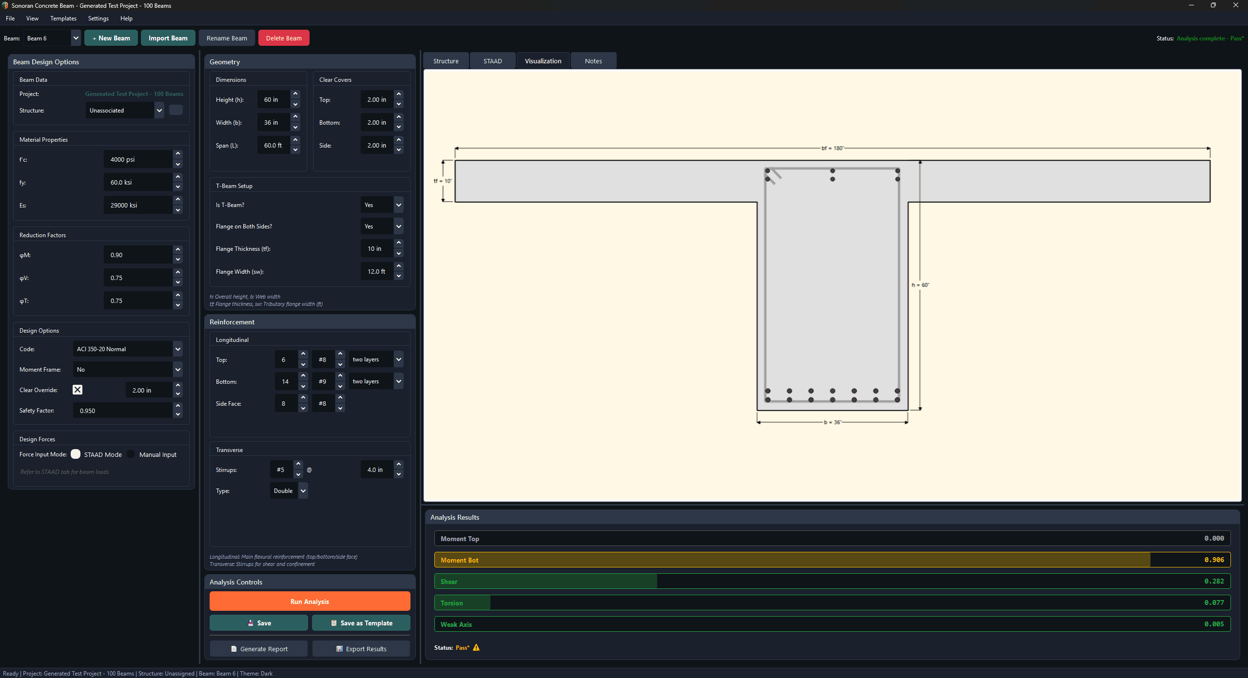Select Manual Input radio button
Screen dimensions: 1248x678
click(x=131, y=454)
